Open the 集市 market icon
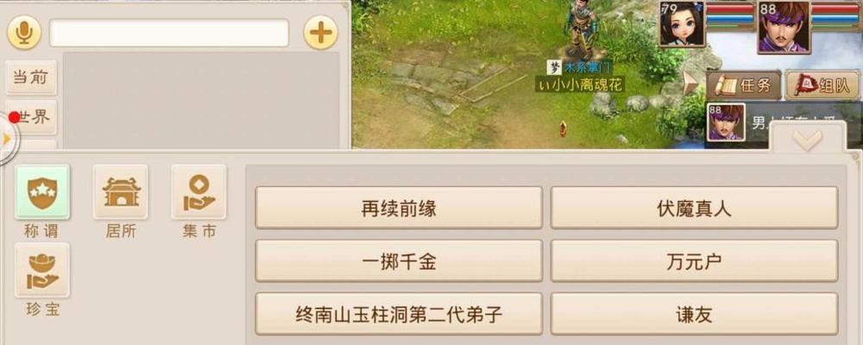This screenshot has width=863, height=345. tap(198, 192)
